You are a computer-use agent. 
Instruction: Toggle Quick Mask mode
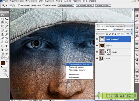coord(4,71)
